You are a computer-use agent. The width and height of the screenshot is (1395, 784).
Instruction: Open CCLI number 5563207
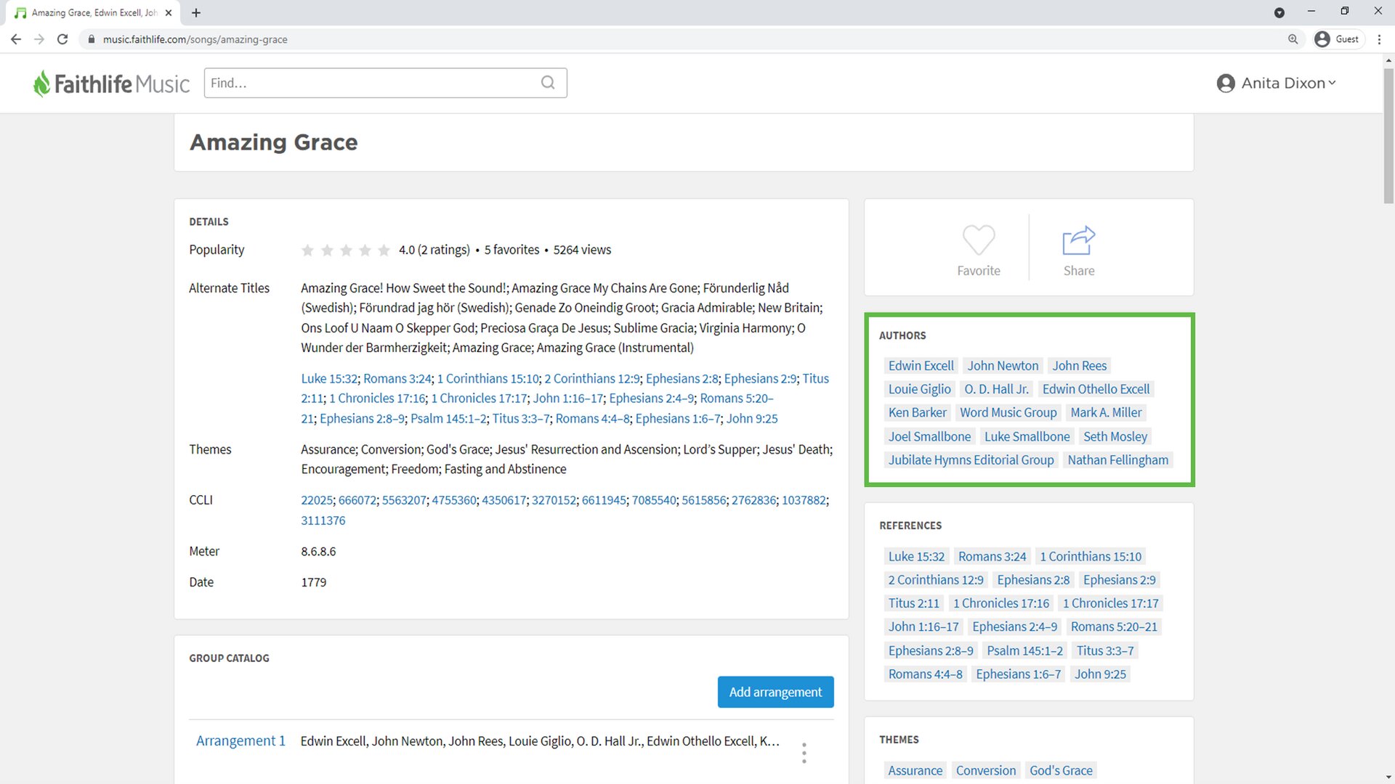coord(404,500)
